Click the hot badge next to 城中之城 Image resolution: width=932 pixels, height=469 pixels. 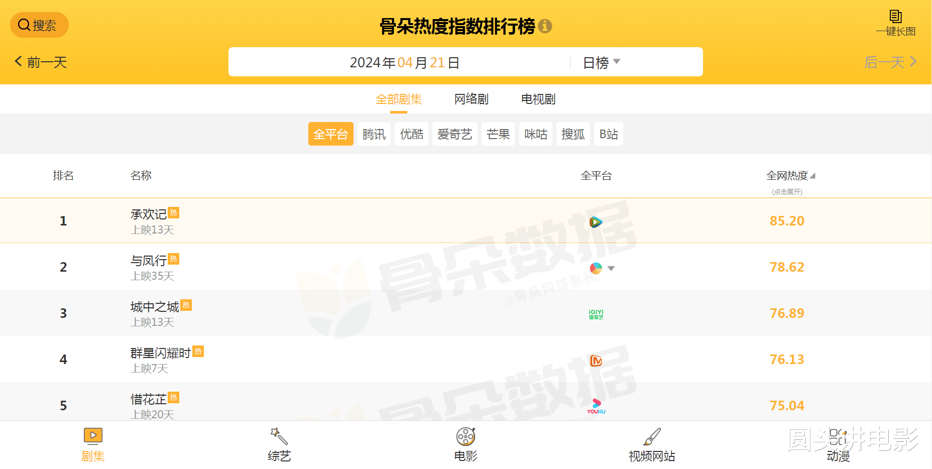[x=186, y=305]
